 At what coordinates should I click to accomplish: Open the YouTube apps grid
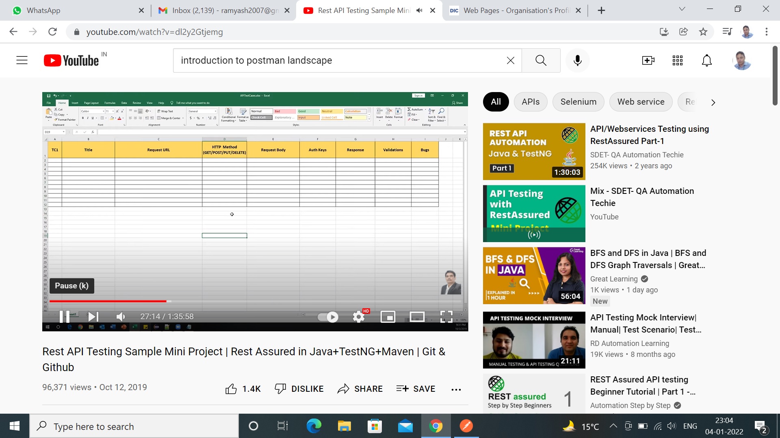(677, 60)
